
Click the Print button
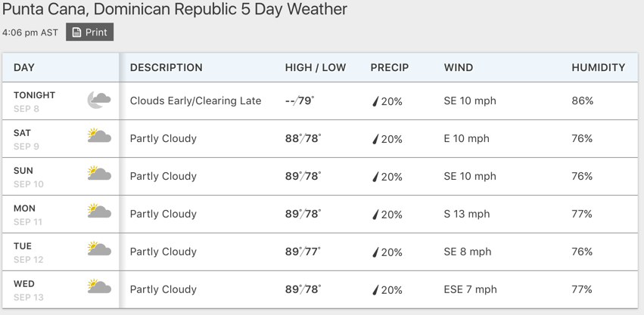pos(89,32)
